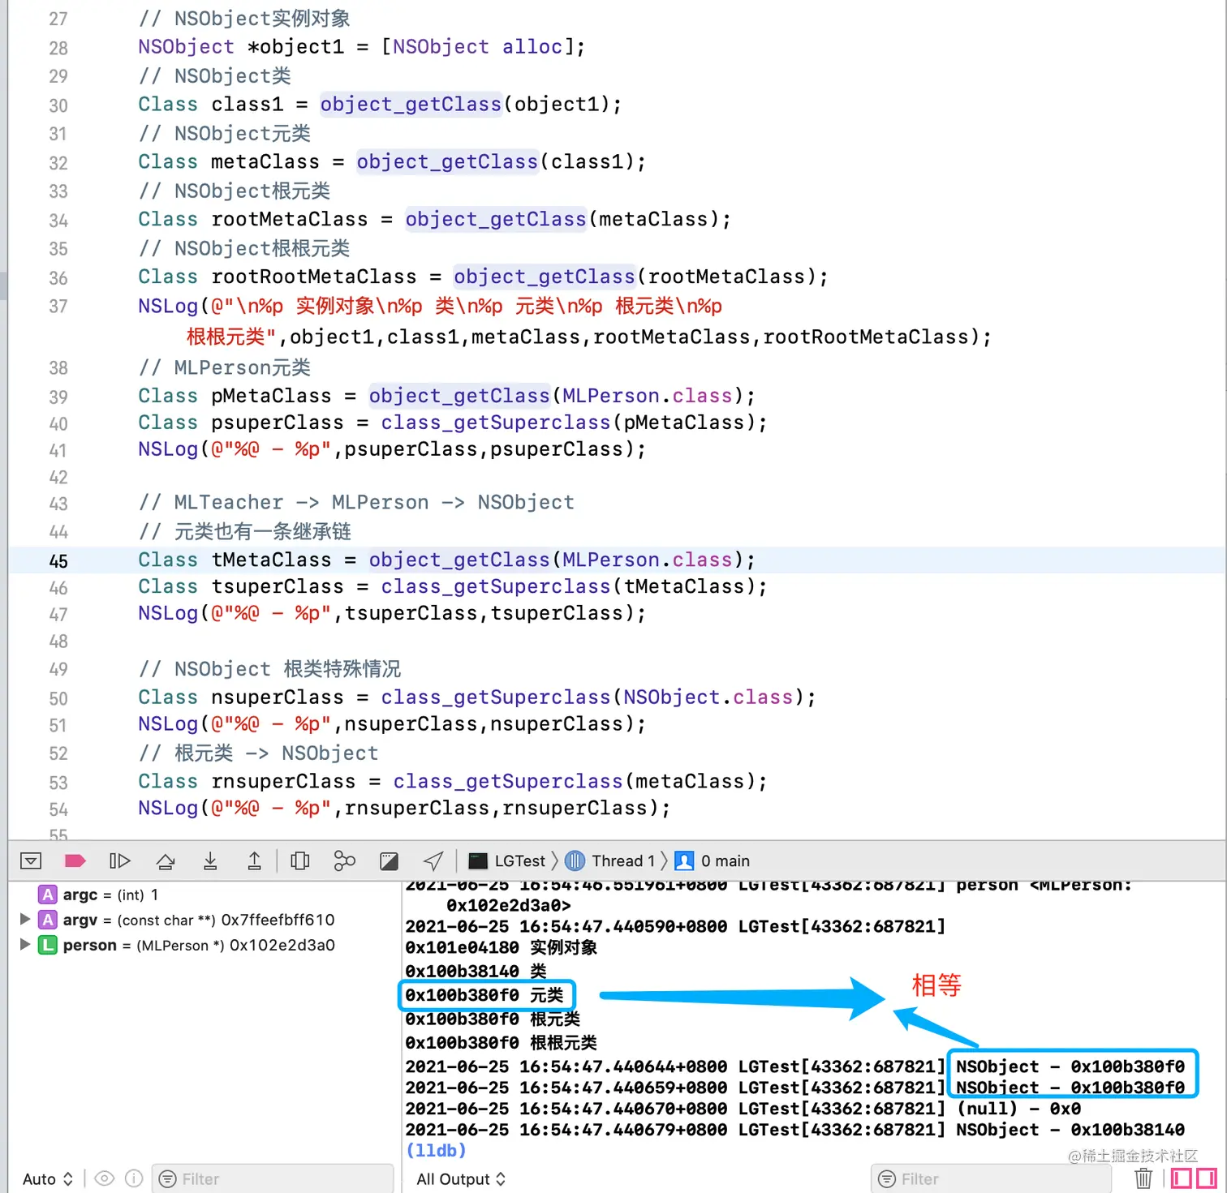Click console line "0x100b380f0 根根元类"

[x=501, y=1042]
